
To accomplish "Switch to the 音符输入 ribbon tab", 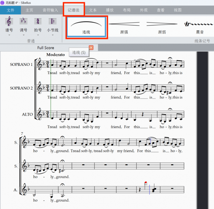I will tap(50, 10).
